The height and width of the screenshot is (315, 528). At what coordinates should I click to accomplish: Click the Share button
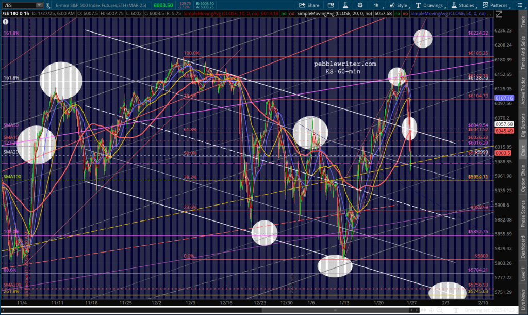point(309,5)
